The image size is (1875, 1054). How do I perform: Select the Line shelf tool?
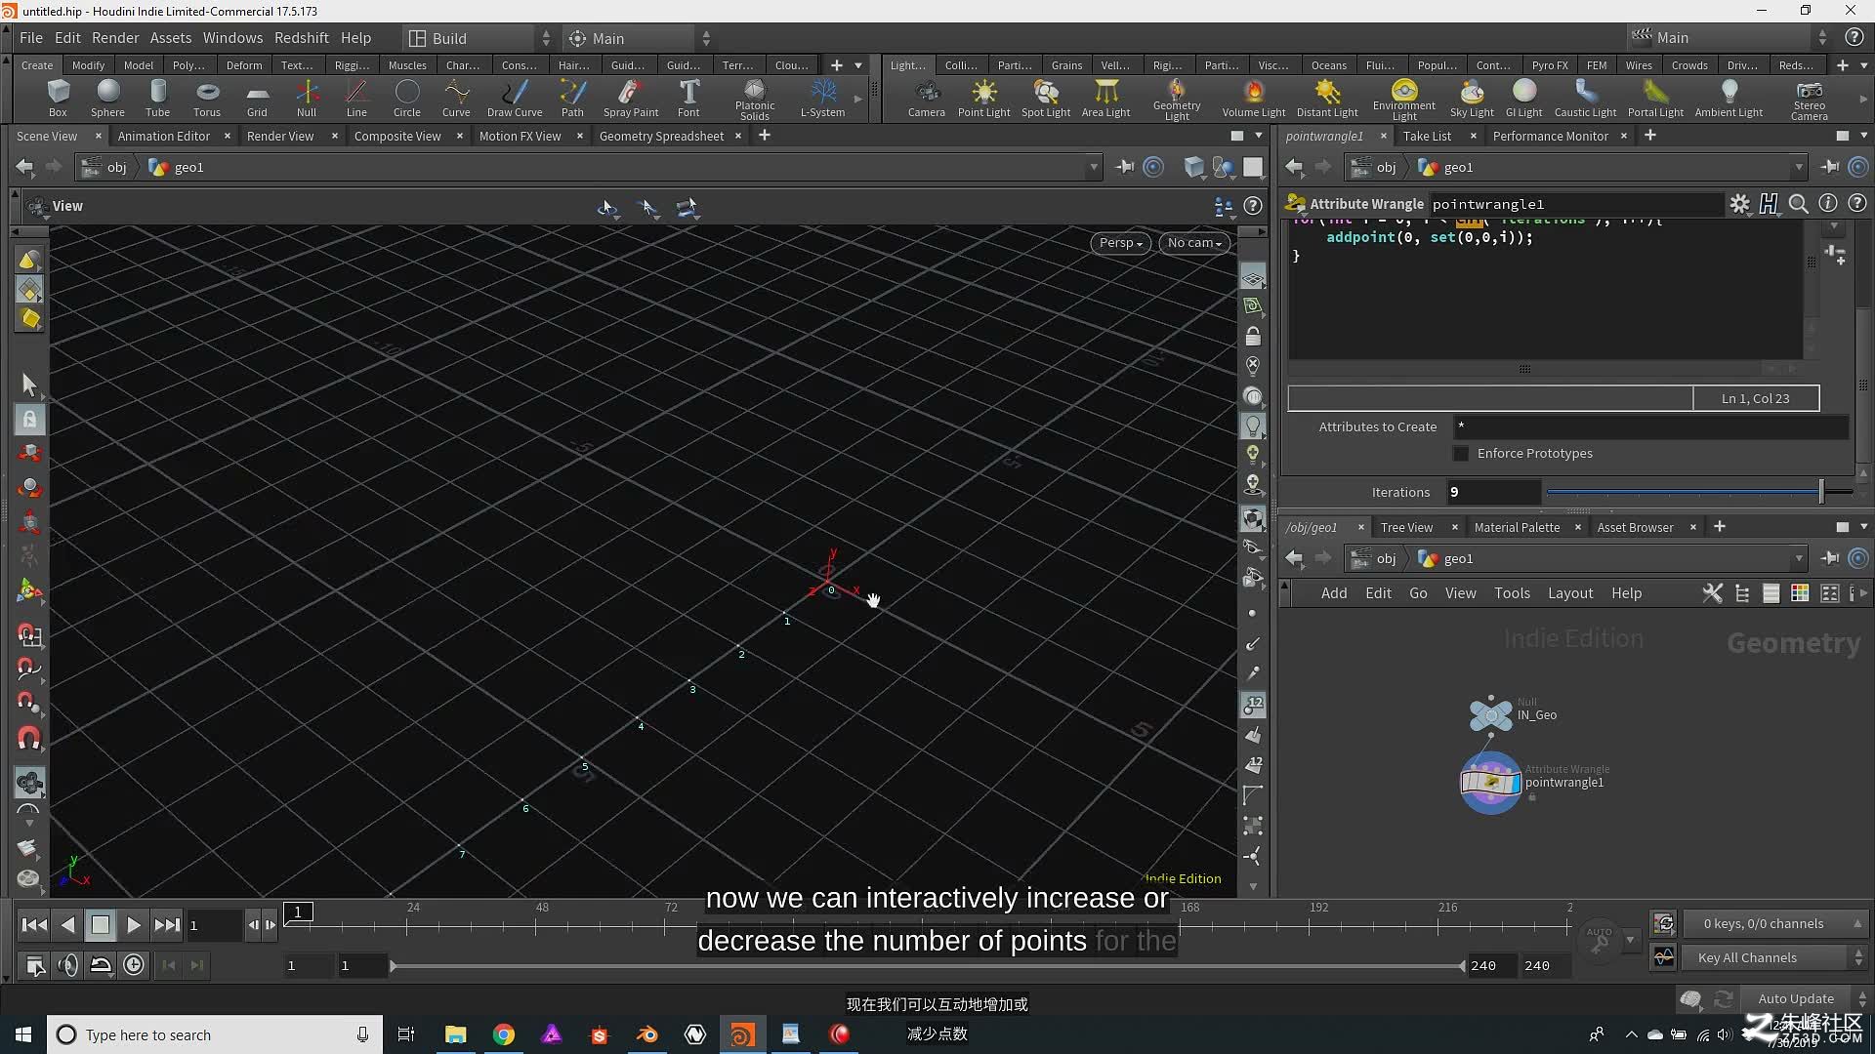coord(356,98)
